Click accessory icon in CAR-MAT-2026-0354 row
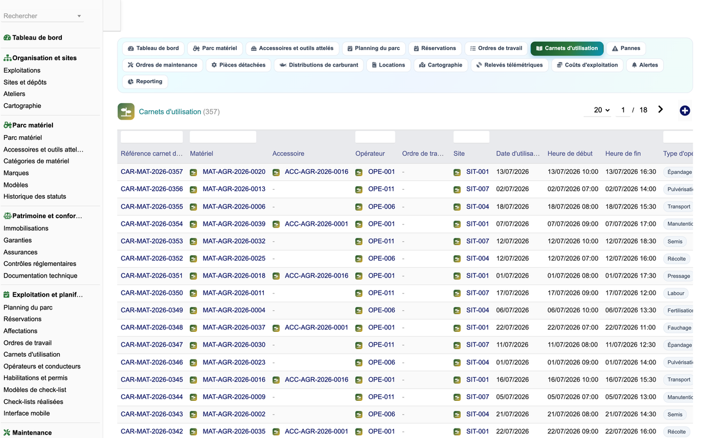This screenshot has height=438, width=708. coord(276,224)
